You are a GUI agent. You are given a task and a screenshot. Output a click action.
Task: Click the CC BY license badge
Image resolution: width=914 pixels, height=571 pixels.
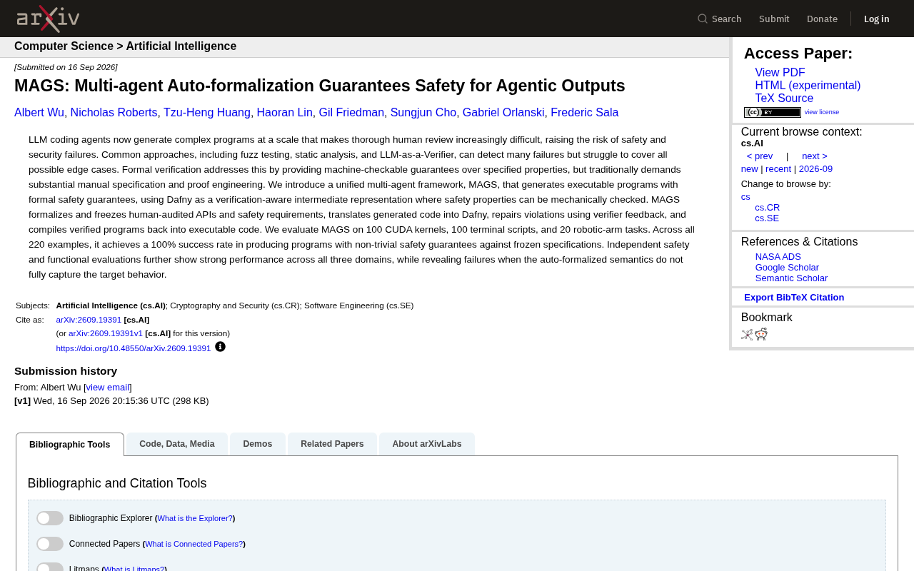pyautogui.click(x=773, y=112)
